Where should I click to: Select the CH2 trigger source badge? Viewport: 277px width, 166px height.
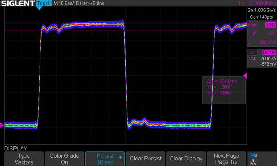[x=271, y=25]
